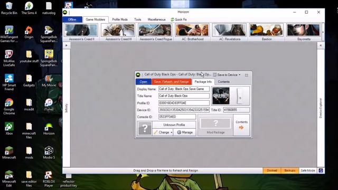Open the youtube stuff folder

coord(29,56)
